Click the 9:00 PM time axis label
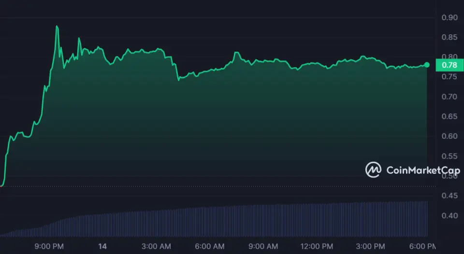This screenshot has height=254, width=464. pyautogui.click(x=49, y=246)
